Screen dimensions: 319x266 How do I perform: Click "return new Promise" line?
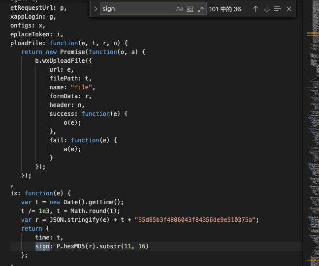83,52
